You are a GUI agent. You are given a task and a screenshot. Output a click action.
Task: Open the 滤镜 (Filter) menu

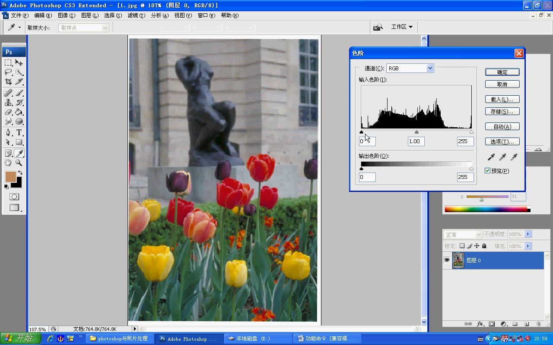(x=136, y=15)
